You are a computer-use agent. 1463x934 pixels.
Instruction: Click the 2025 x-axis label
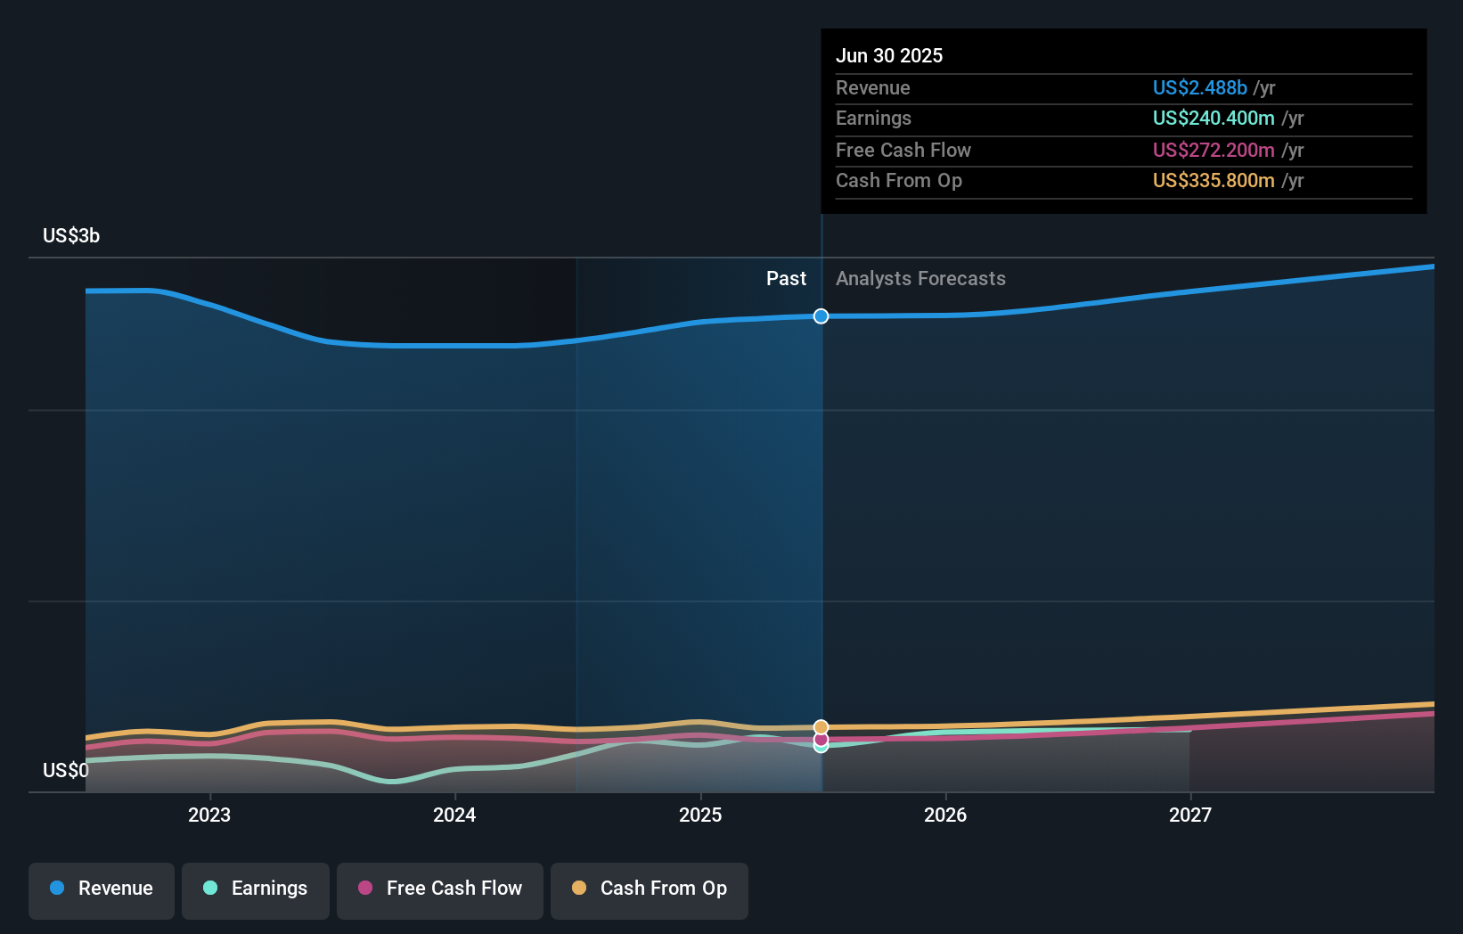[x=700, y=815]
